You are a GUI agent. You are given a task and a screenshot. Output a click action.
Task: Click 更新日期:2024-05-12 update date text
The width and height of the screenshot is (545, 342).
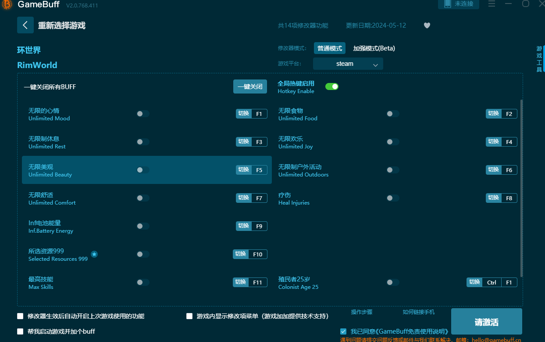click(376, 25)
